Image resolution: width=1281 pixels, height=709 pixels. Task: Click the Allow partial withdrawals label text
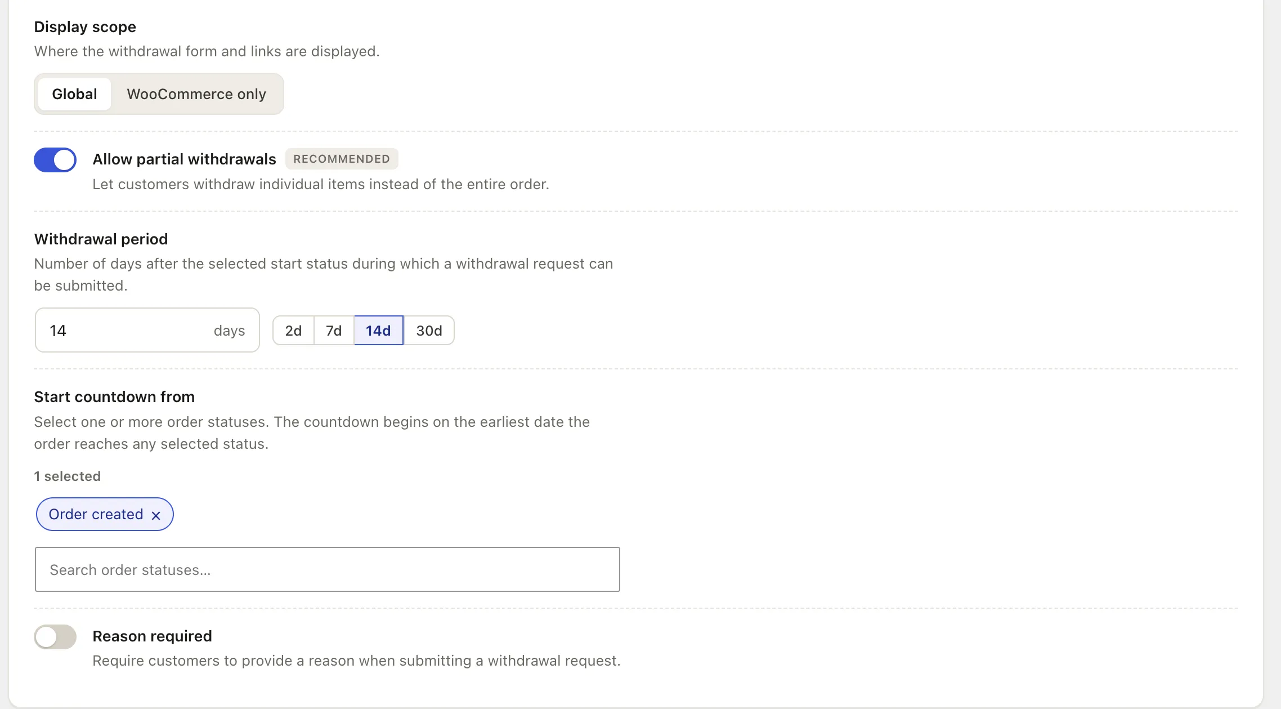[184, 159]
